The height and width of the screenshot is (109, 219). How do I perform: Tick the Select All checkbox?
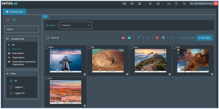pyautogui.click(x=47, y=38)
